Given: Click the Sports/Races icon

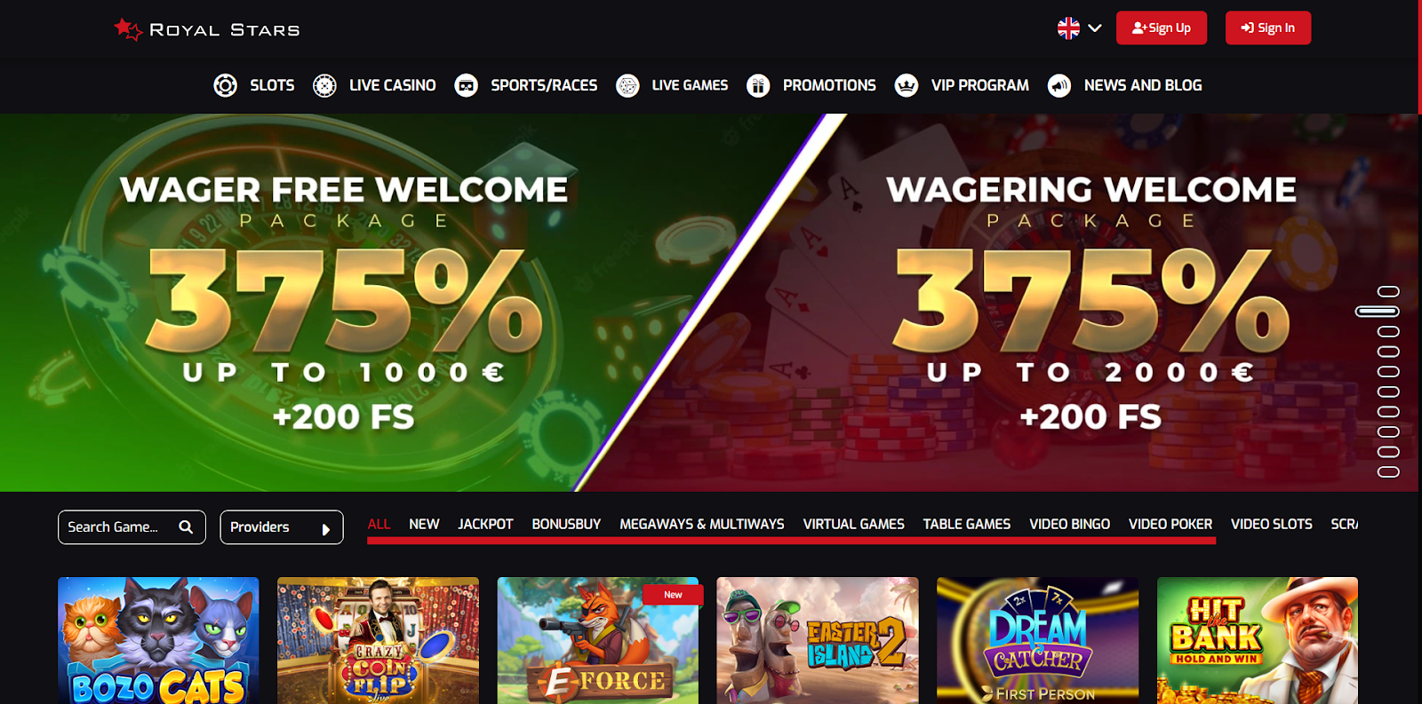Looking at the screenshot, I should pyautogui.click(x=466, y=85).
